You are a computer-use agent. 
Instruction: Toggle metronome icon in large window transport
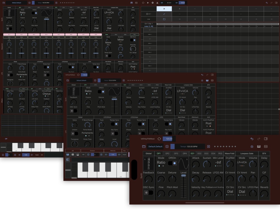click(x=157, y=3)
